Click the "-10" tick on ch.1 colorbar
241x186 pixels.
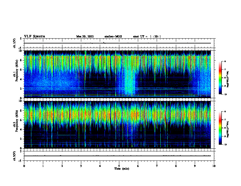pos(225,95)
